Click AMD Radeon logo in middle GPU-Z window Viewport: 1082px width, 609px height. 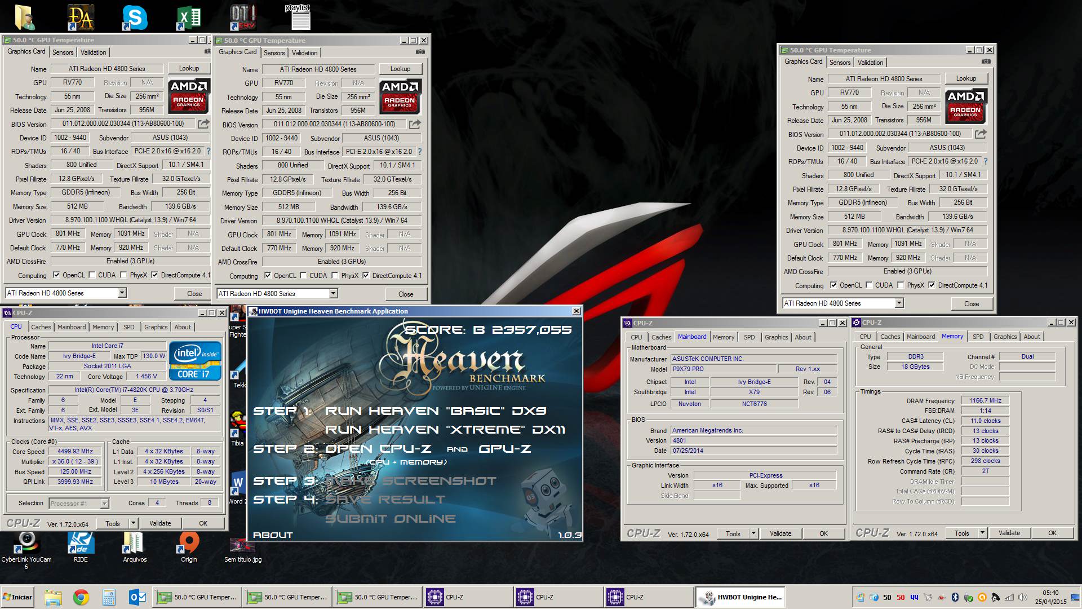pos(400,96)
